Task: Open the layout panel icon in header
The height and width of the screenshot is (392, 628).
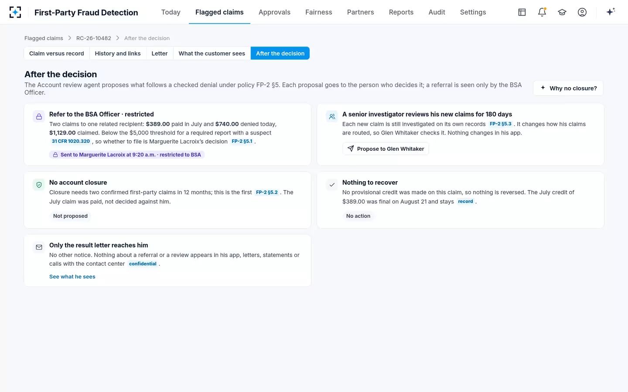Action: point(522,12)
